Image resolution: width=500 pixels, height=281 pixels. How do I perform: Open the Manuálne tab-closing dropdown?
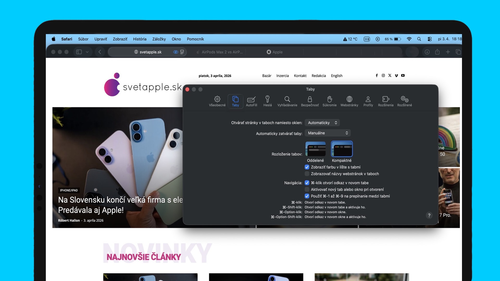(327, 133)
